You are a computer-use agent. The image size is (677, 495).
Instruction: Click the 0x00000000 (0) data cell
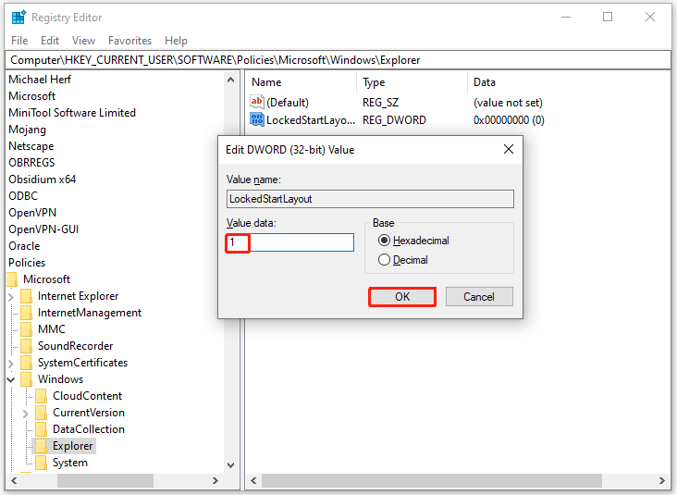[509, 120]
